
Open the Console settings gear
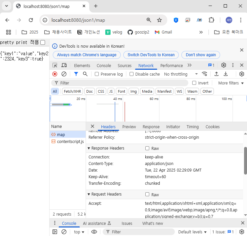(x=241, y=232)
